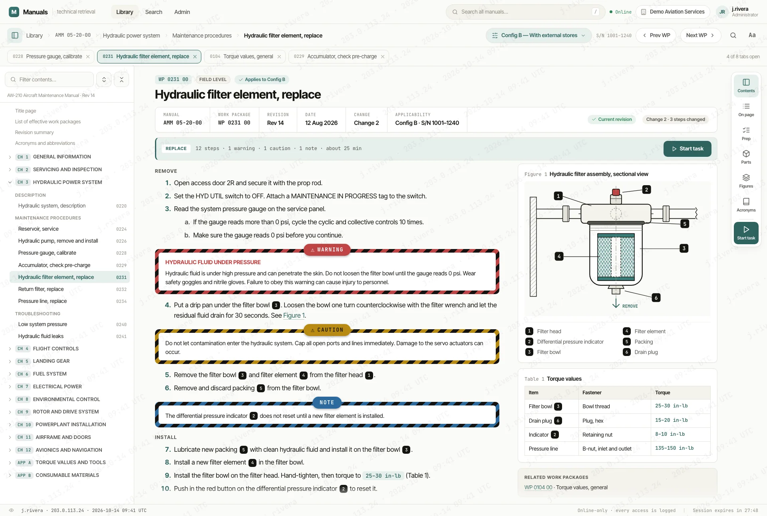Collapse all contents tree items
The width and height of the screenshot is (767, 516).
121,79
